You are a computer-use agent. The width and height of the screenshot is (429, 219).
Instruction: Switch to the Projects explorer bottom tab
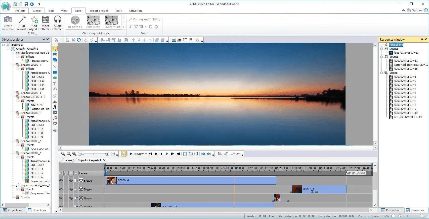(14, 210)
